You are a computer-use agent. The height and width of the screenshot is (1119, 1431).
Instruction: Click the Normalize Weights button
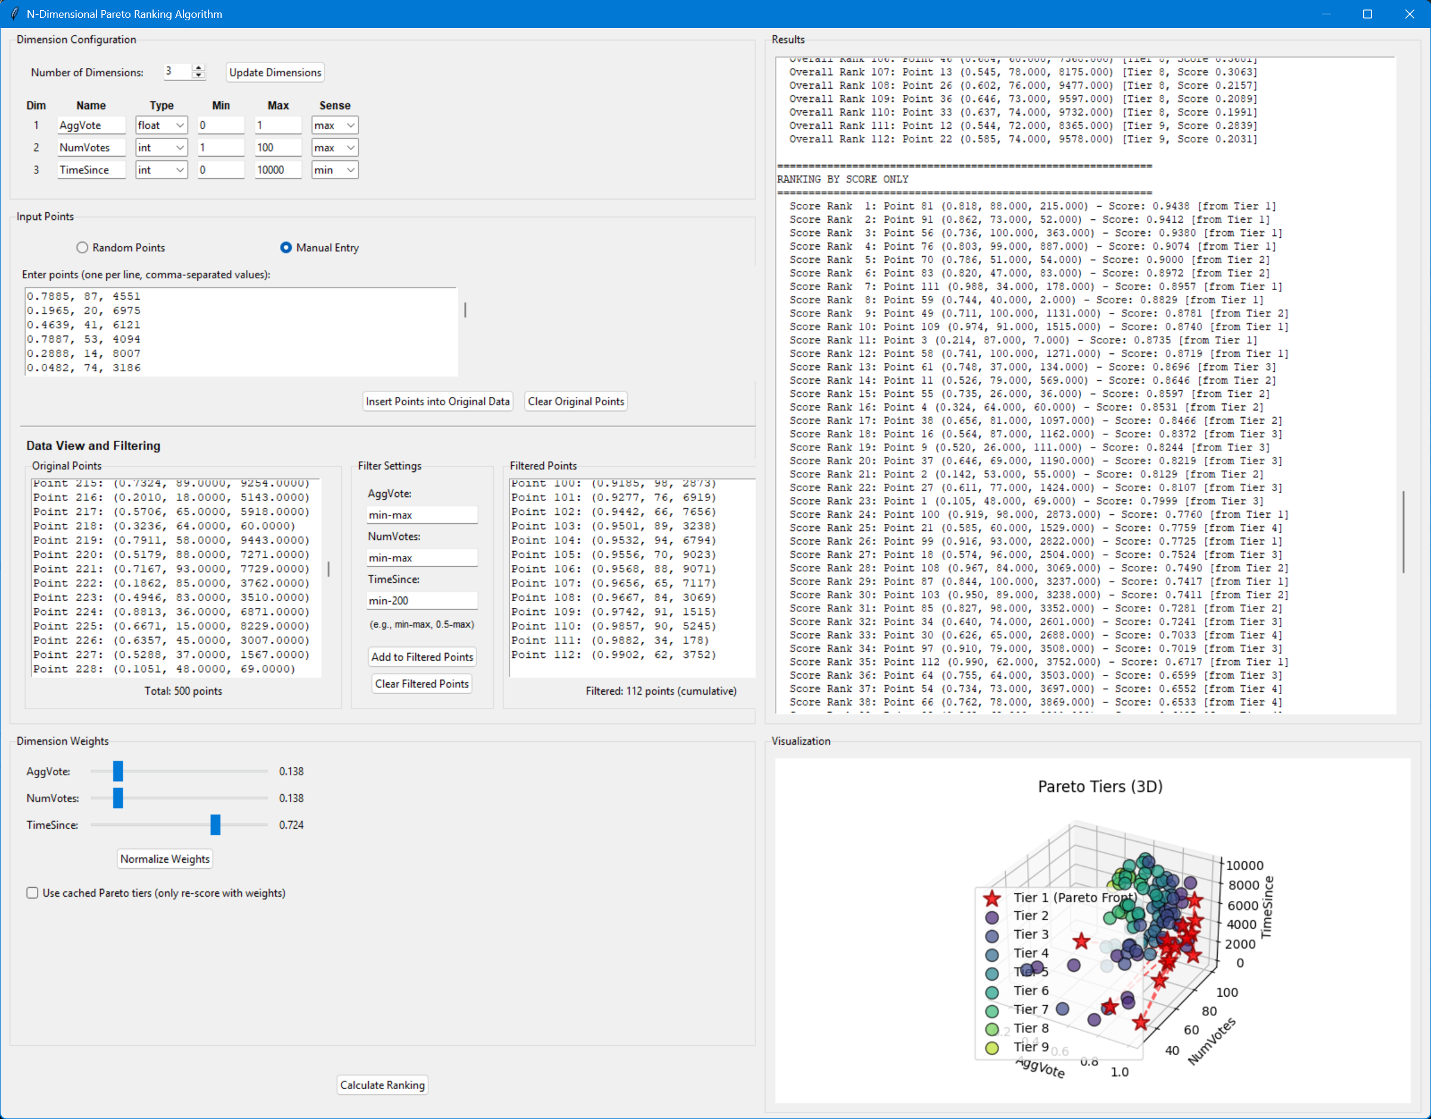[165, 859]
